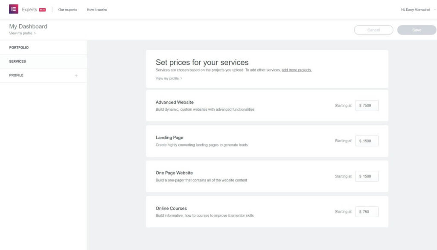Viewport: 437px width, 250px height.
Task: Open the How it works menu item
Action: (x=97, y=10)
